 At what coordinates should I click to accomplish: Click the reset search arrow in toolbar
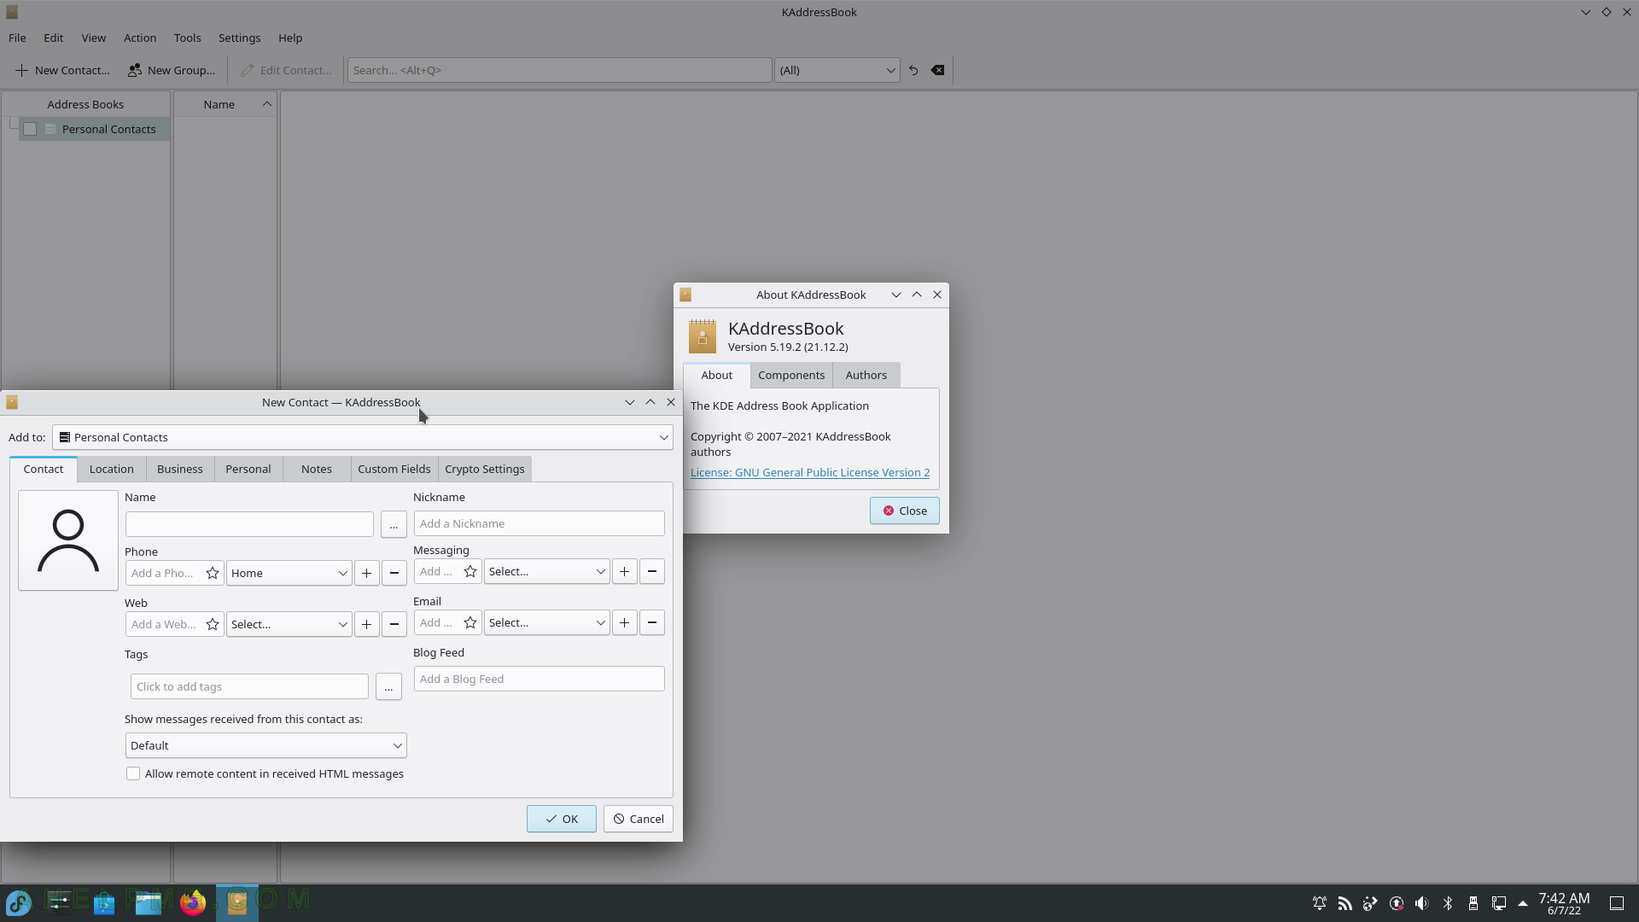coord(913,70)
